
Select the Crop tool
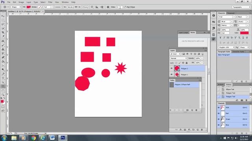[3, 33]
